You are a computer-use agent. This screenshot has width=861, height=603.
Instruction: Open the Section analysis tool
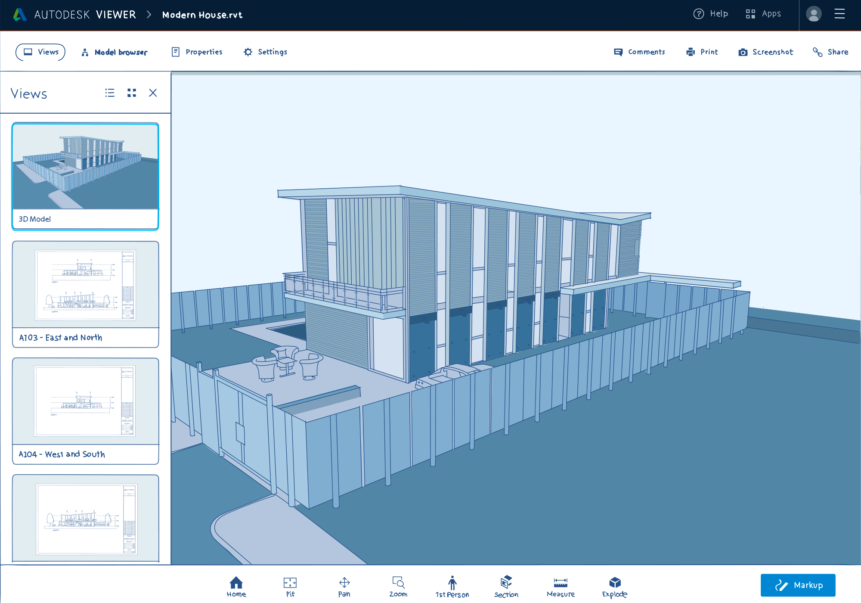click(x=506, y=587)
